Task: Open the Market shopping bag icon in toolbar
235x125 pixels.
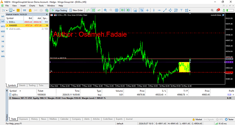Action: [x=30, y=10]
